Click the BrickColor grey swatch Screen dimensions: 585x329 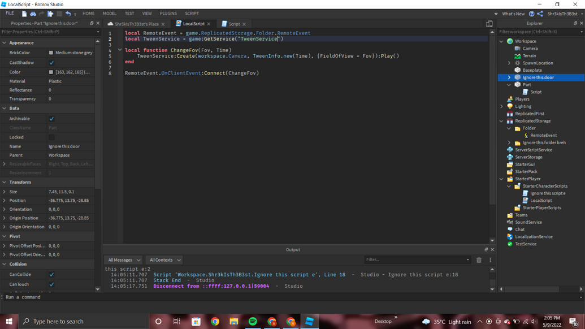click(x=51, y=53)
